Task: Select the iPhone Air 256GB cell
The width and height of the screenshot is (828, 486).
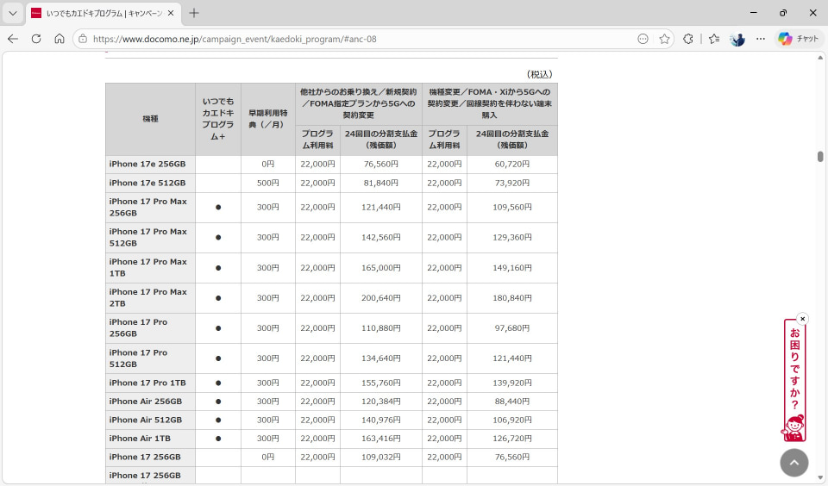Action: click(x=150, y=402)
